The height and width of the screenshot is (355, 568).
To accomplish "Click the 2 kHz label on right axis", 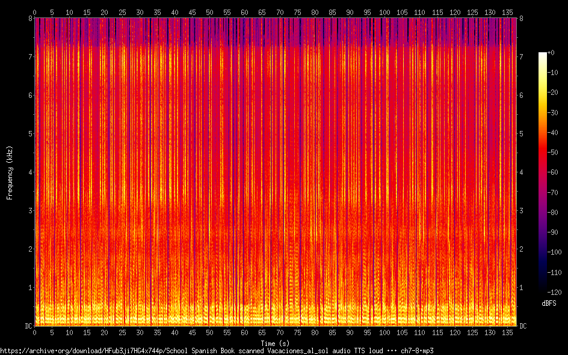I will tap(521, 249).
